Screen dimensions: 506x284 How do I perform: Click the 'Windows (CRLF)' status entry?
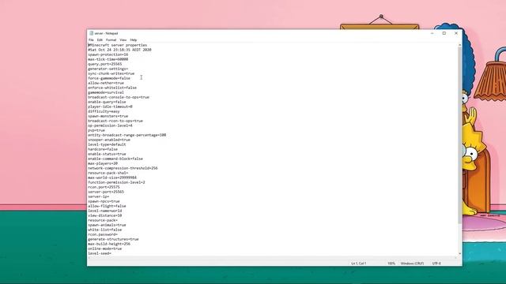pos(412,263)
